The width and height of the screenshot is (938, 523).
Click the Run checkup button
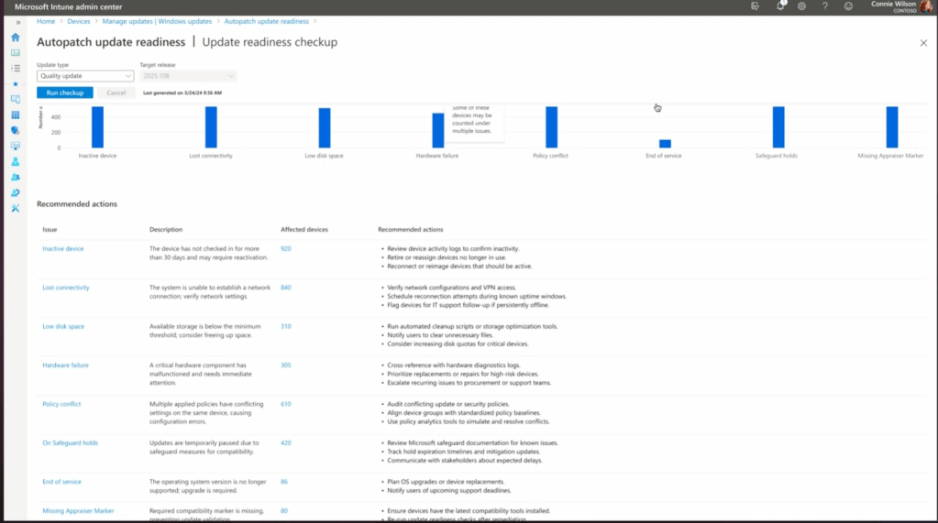(x=64, y=93)
